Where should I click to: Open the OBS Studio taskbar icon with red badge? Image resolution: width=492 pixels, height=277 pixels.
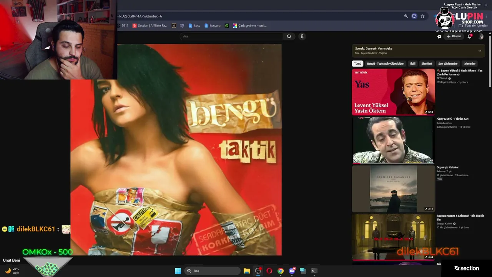pos(258,271)
